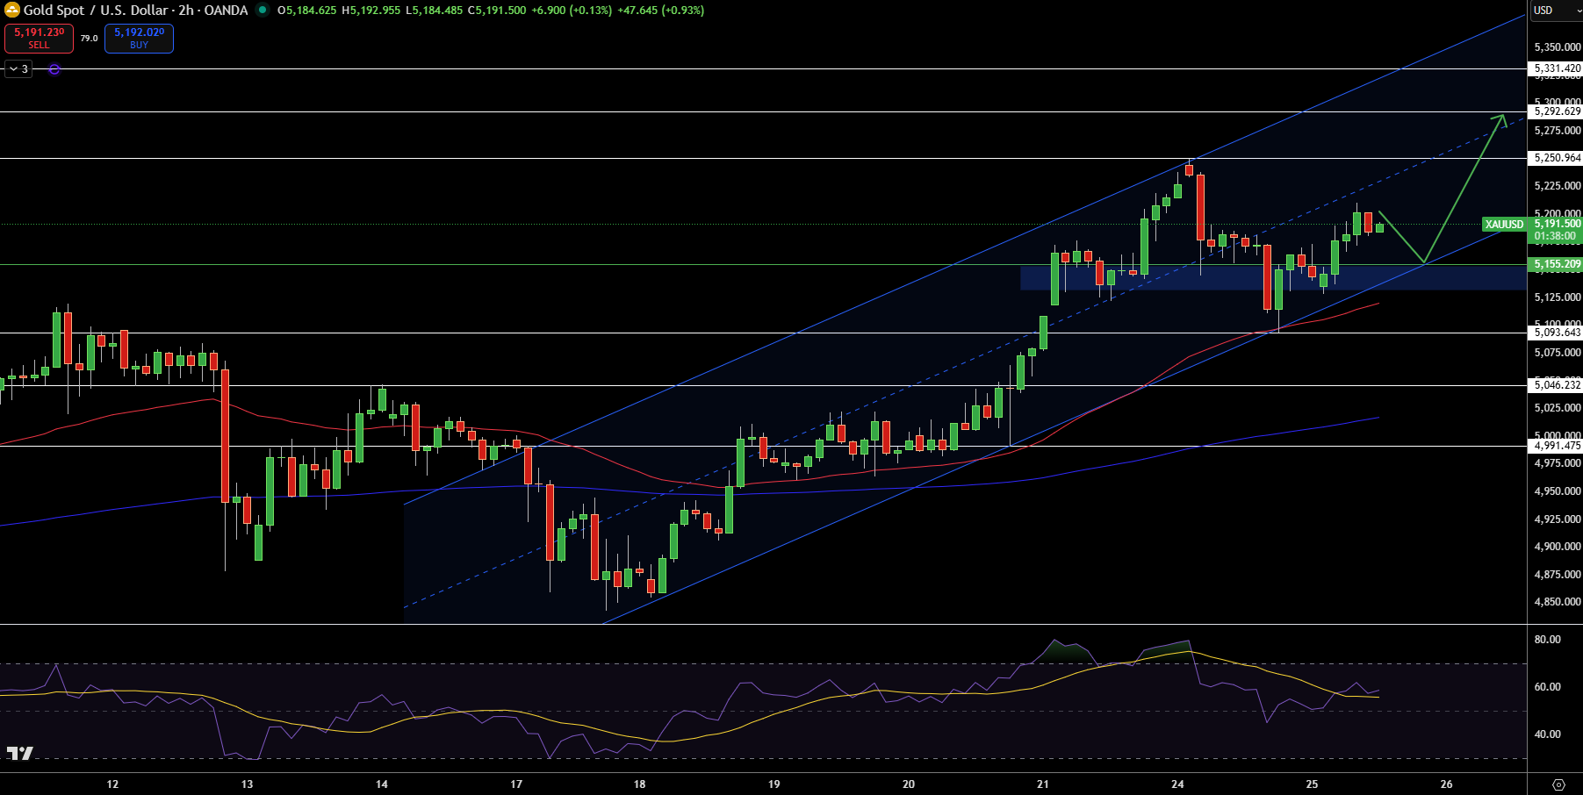The width and height of the screenshot is (1583, 795).
Task: Click the BUY 5,192.020 button
Action: pos(139,38)
